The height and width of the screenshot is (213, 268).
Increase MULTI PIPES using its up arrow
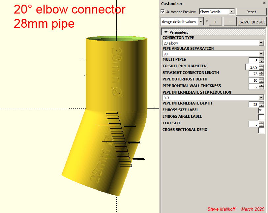(262, 59)
